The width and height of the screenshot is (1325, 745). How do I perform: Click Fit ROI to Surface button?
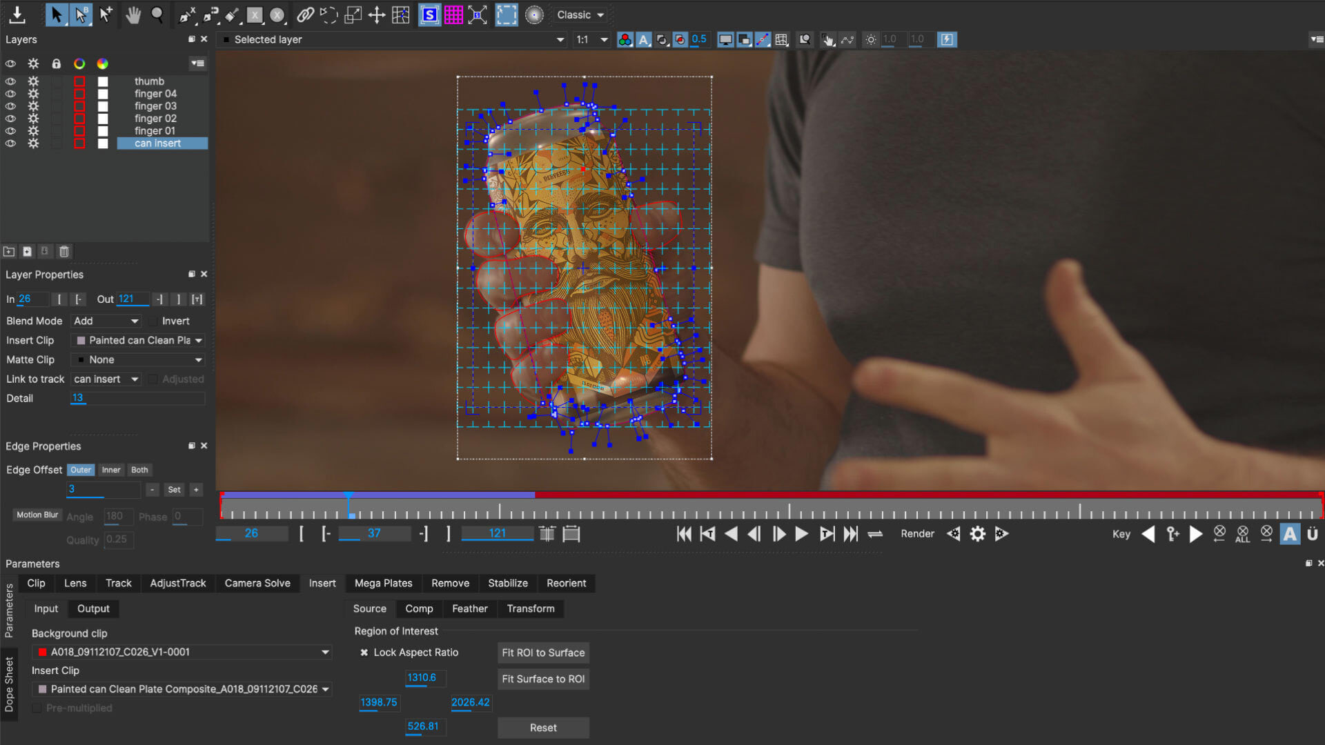click(x=543, y=652)
